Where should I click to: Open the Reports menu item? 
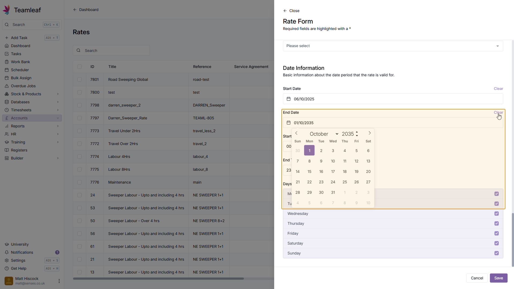point(18,126)
